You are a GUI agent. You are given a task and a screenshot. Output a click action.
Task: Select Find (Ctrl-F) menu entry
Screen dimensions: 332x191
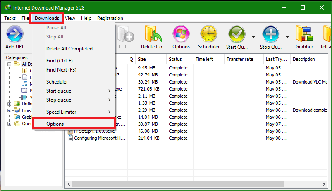click(62, 61)
